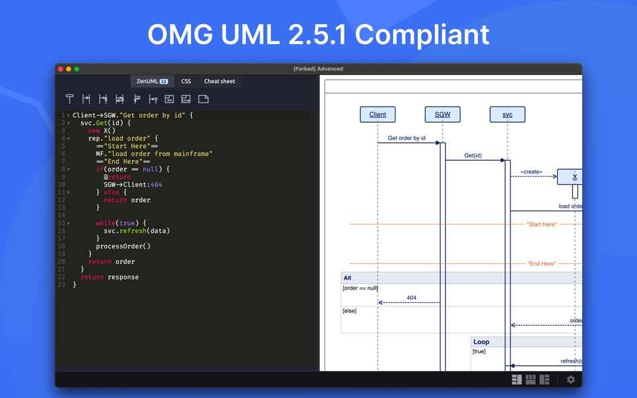Switch to the layout with preview pane on right
The height and width of the screenshot is (398, 637).
click(517, 379)
